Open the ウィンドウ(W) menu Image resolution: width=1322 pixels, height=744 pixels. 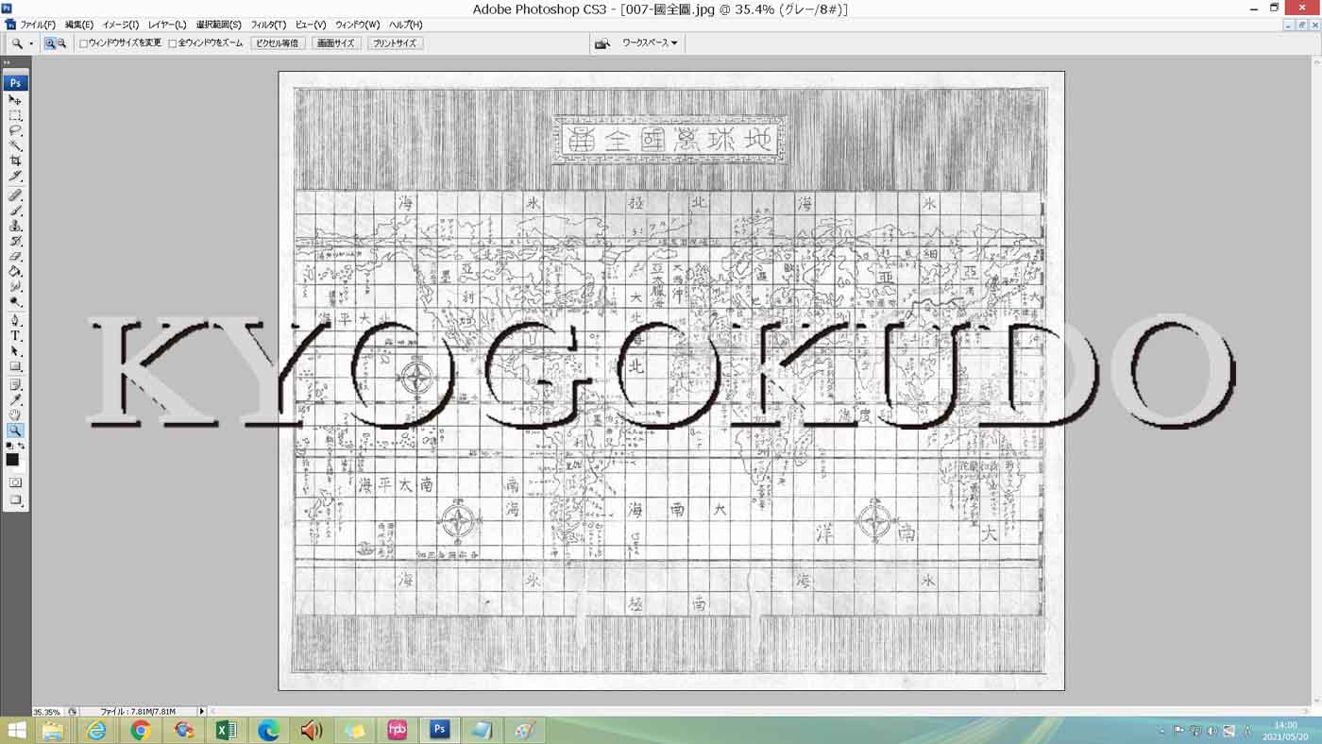[x=358, y=25]
